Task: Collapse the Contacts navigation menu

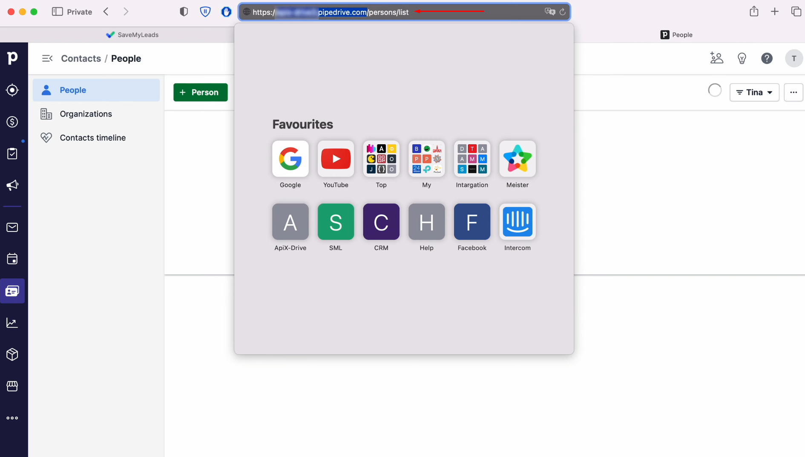Action: 47,58
